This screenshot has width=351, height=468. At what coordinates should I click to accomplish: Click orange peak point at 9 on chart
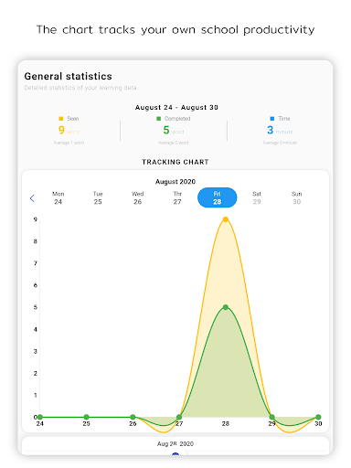pyautogui.click(x=226, y=219)
